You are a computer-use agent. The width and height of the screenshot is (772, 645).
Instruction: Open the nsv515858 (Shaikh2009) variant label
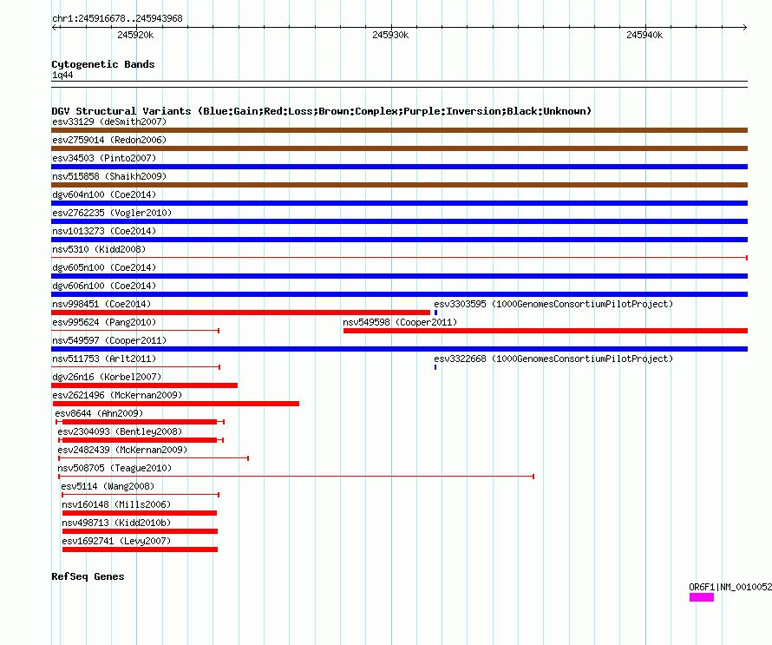click(109, 176)
